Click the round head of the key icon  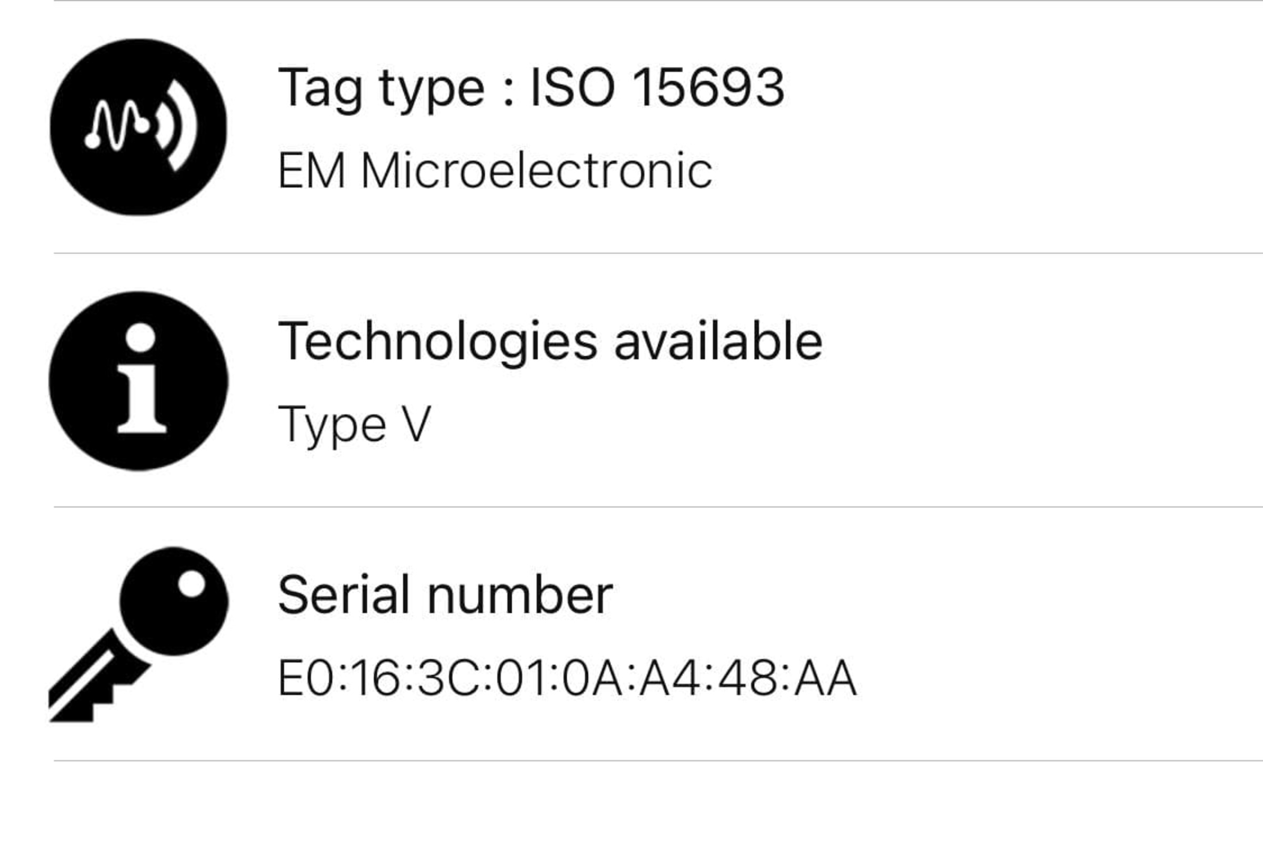[x=174, y=602]
